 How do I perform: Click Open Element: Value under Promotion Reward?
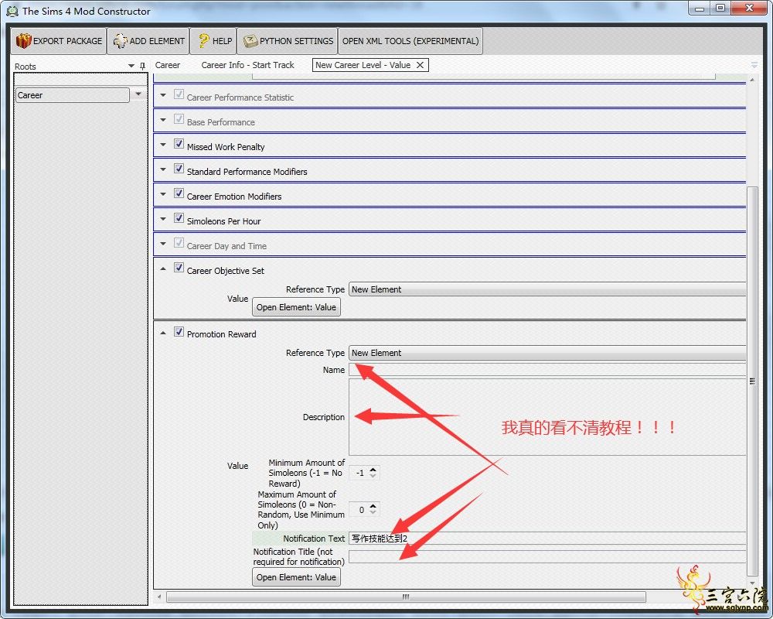click(296, 577)
